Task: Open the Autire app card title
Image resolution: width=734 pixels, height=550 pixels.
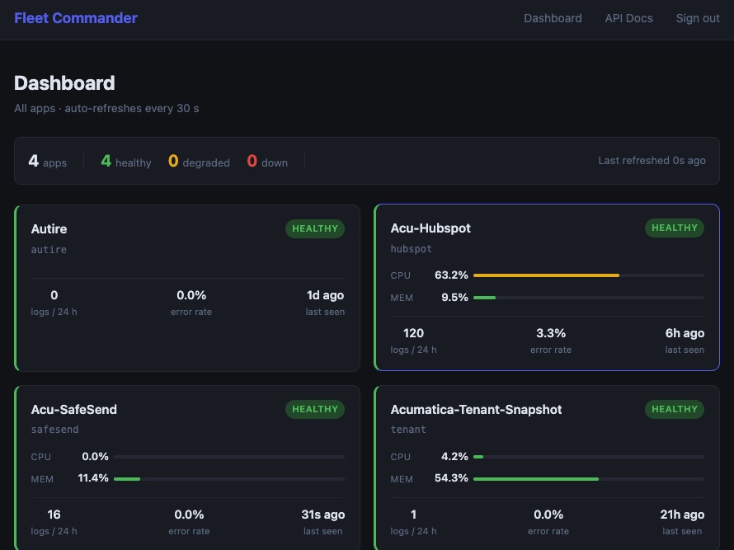Action: pos(49,229)
